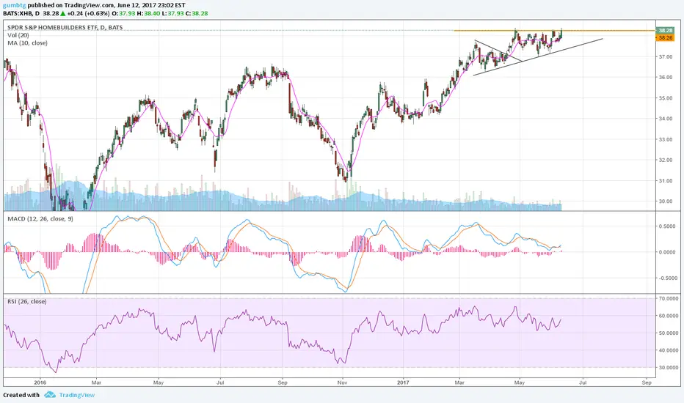This screenshot has height=403, width=684.
Task: Click the TradingView cloud logo icon
Action: pyautogui.click(x=50, y=395)
